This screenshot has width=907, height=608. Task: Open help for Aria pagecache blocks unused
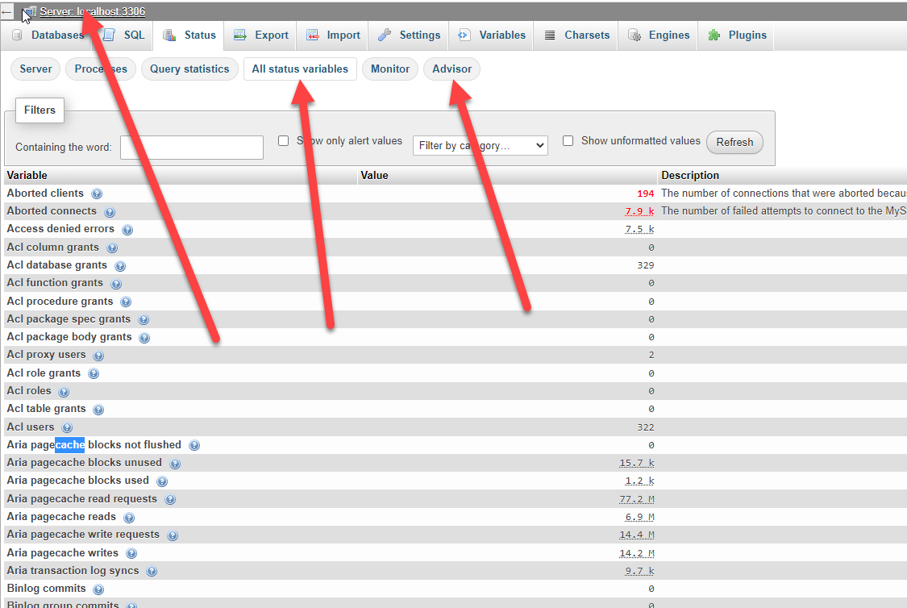tap(175, 464)
